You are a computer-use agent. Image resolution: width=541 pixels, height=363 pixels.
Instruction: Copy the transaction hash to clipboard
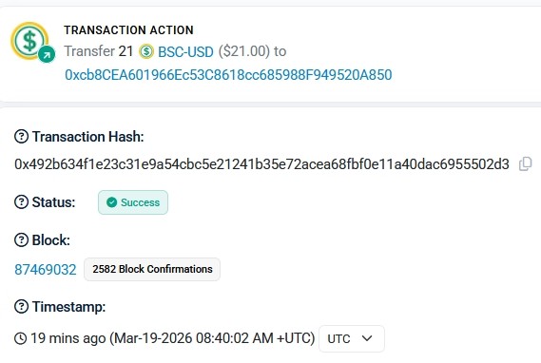tap(525, 164)
